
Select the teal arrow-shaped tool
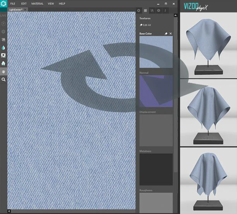click(x=3, y=63)
